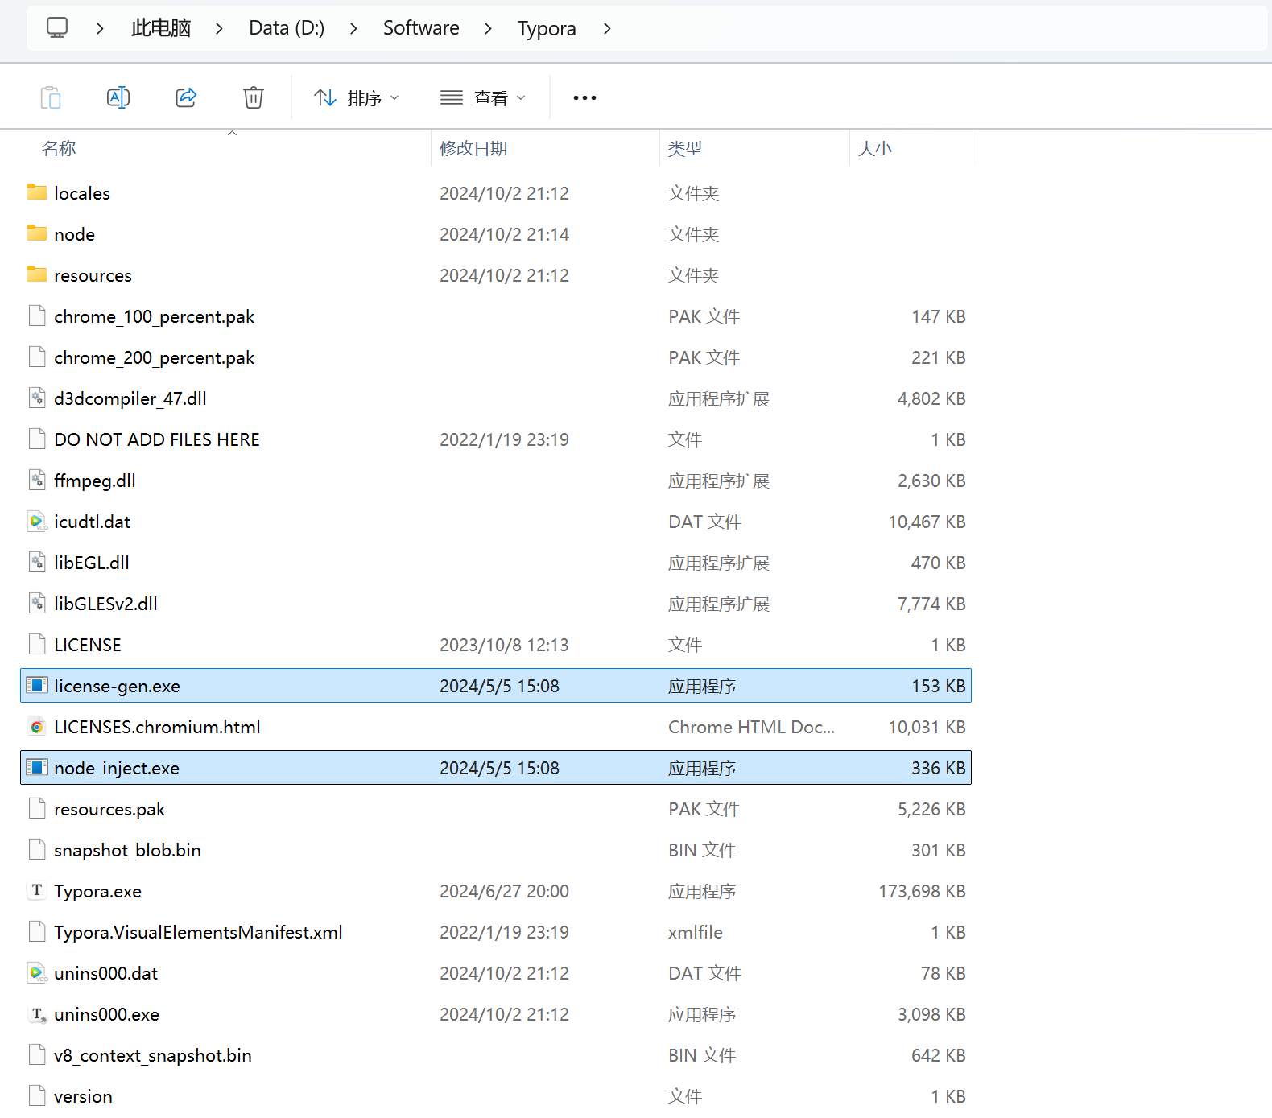Click the Rename toolbar icon
Image resolution: width=1272 pixels, height=1118 pixels.
(x=118, y=97)
